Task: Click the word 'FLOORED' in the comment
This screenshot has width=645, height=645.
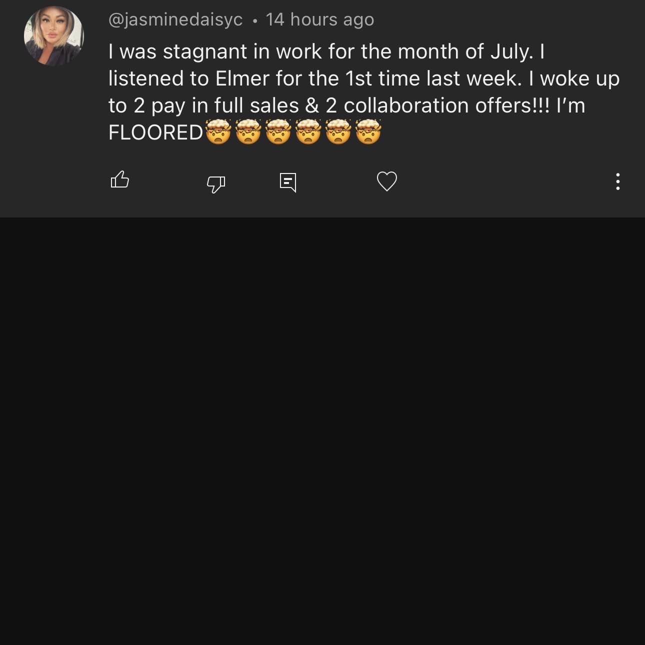Action: (x=156, y=132)
